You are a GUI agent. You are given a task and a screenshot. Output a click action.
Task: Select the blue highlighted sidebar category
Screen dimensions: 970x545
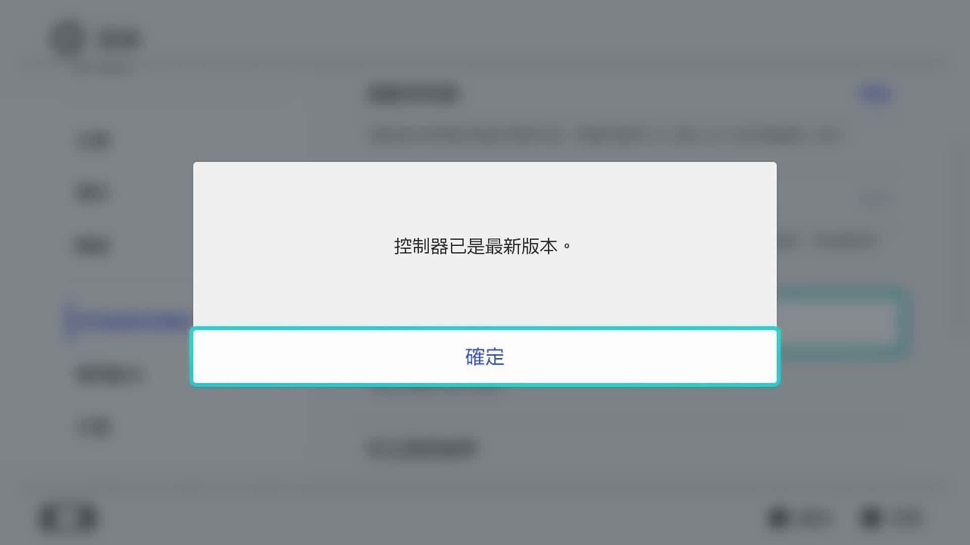(x=129, y=320)
